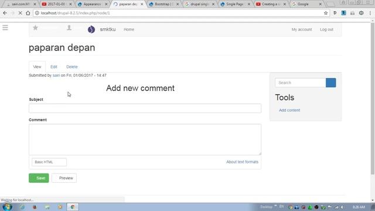Image resolution: width=375 pixels, height=211 pixels.
Task: Click the green triangle tray icon
Action: point(310,207)
